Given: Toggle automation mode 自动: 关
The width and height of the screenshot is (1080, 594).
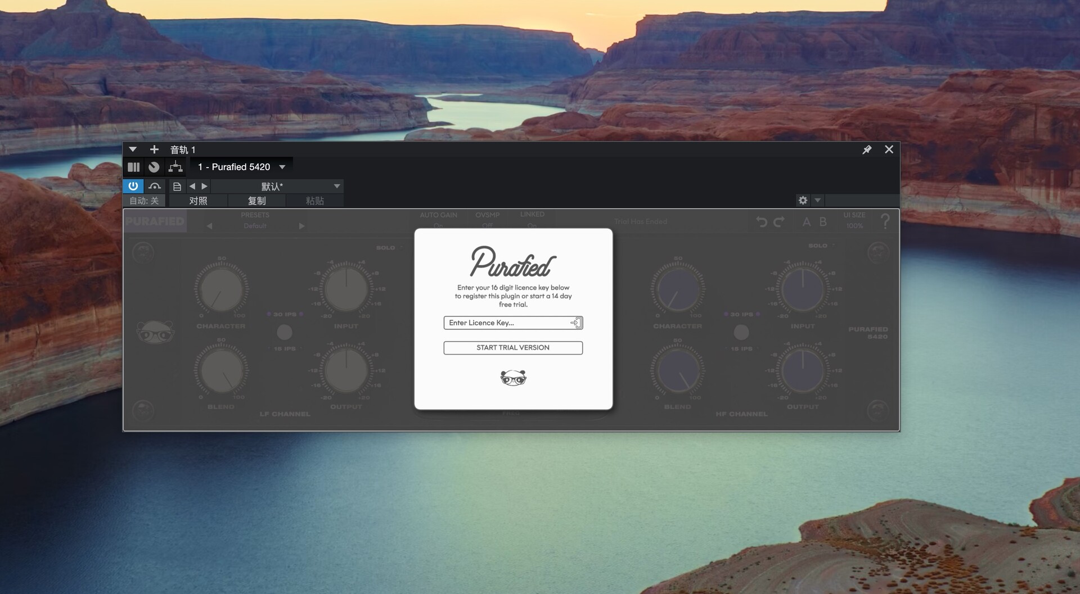Looking at the screenshot, I should click(144, 201).
